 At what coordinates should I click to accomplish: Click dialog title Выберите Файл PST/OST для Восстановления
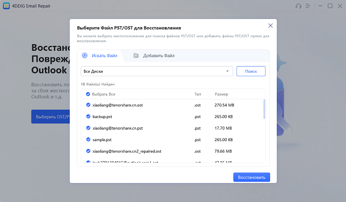[x=129, y=28]
